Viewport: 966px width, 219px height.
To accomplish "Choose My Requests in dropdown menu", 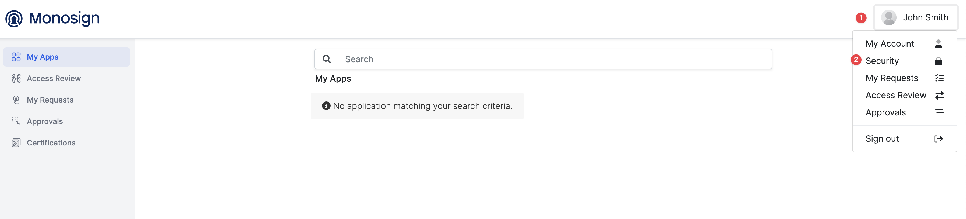I will (x=891, y=78).
